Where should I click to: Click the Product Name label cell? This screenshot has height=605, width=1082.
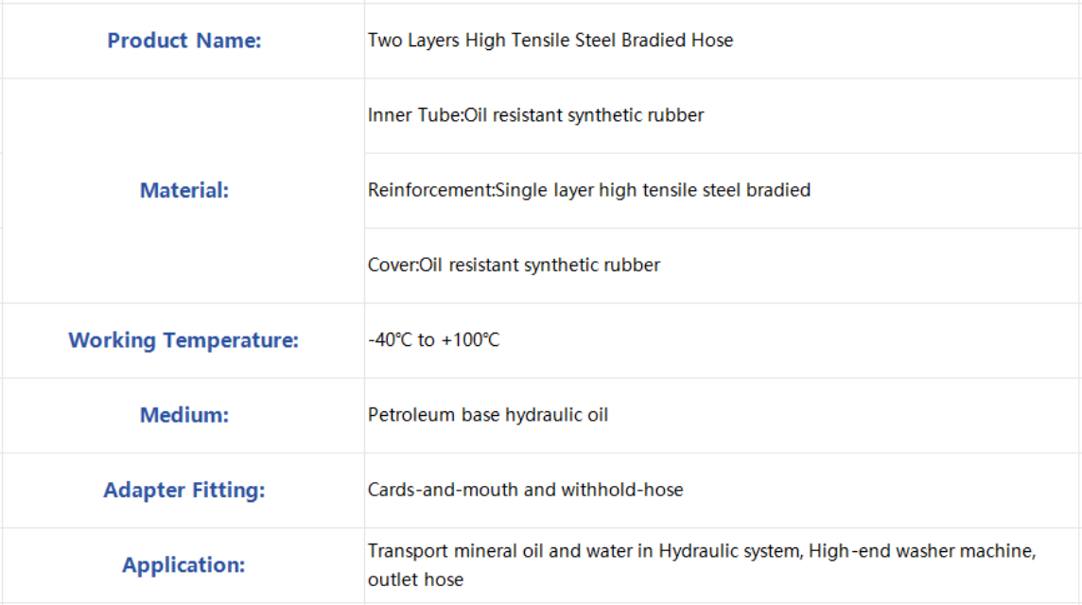point(183,41)
